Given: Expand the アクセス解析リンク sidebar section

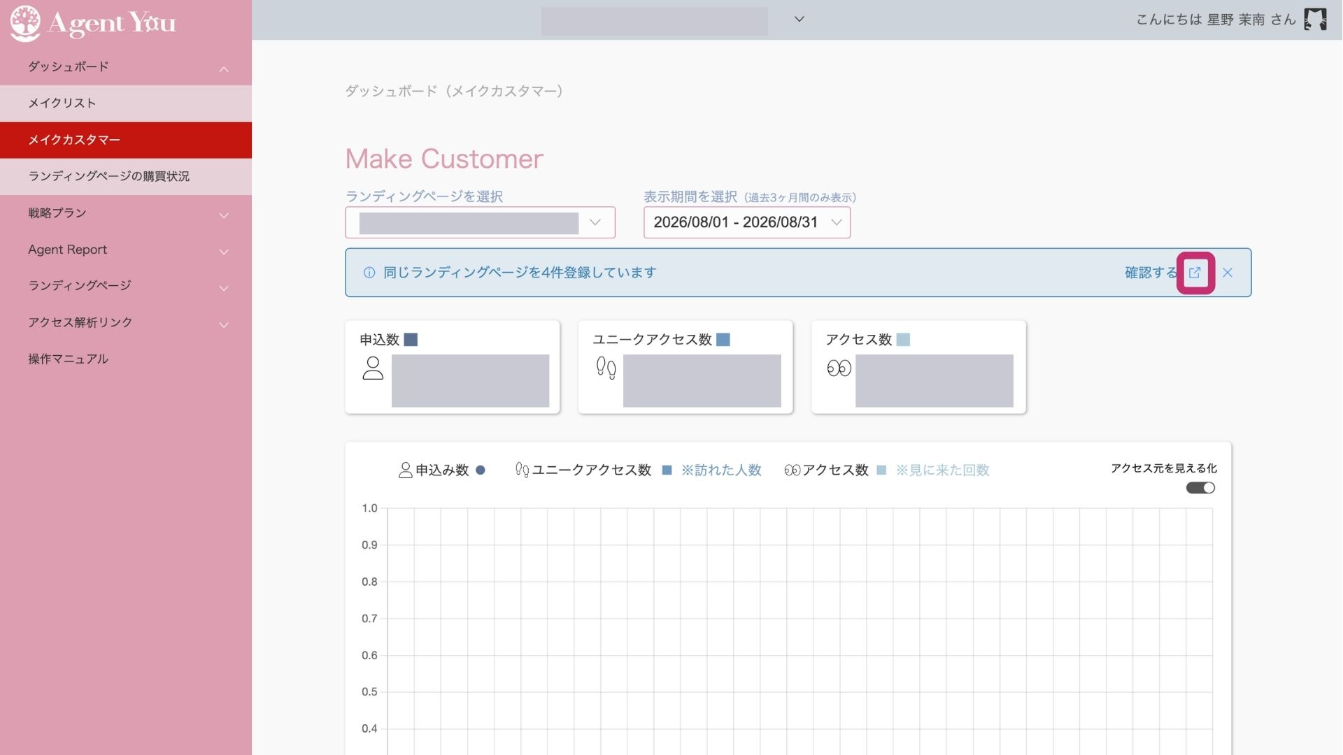Looking at the screenshot, I should tap(224, 324).
